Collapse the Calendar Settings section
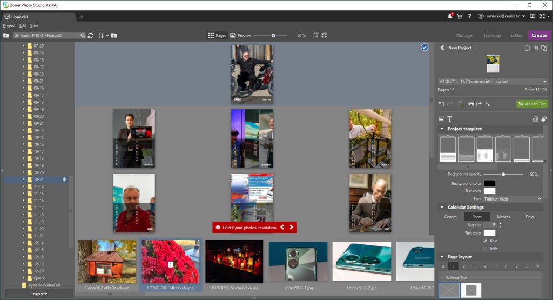This screenshot has width=553, height=300. 442,208
